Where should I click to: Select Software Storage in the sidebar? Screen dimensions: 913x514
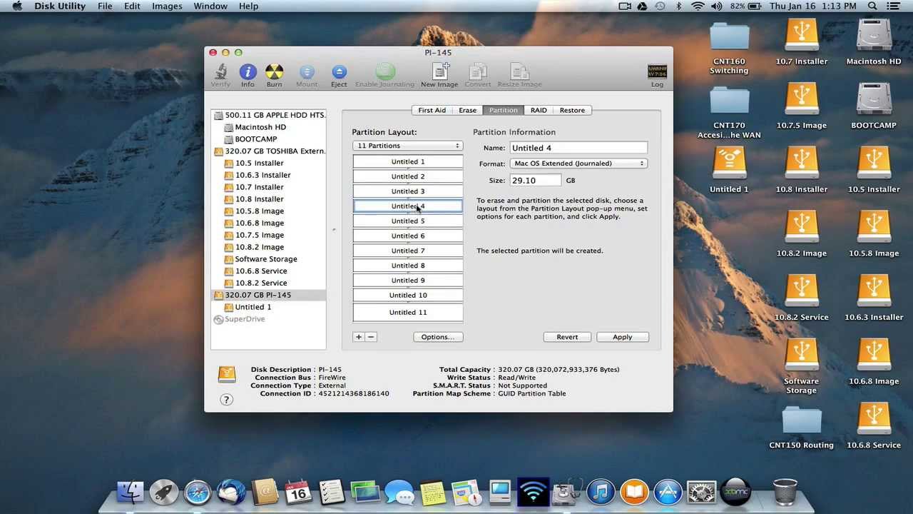tap(269, 259)
